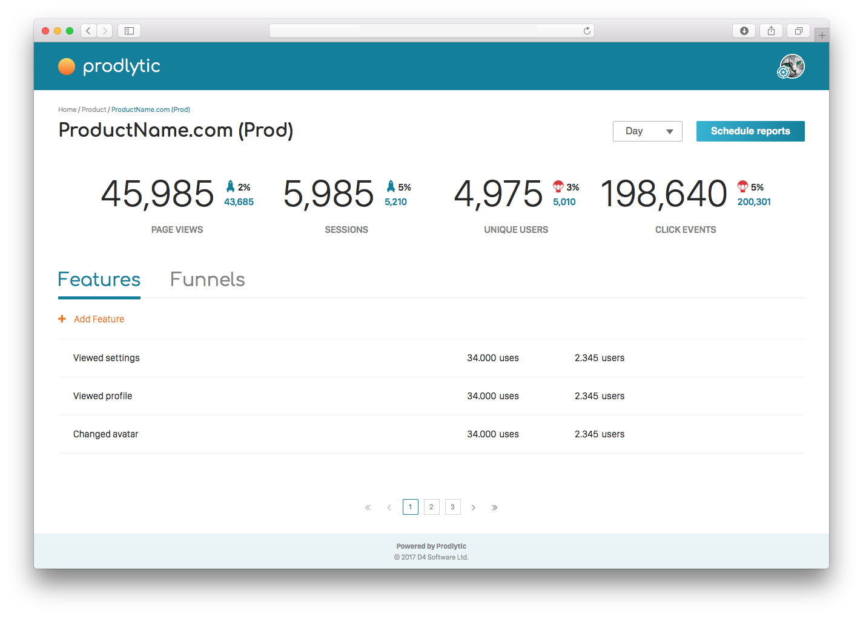Jump to first page with double-left arrows
The height and width of the screenshot is (617, 863).
(x=368, y=508)
